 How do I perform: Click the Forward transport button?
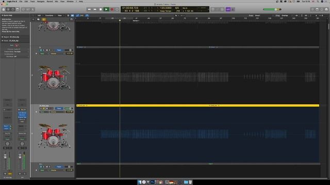[95, 9]
